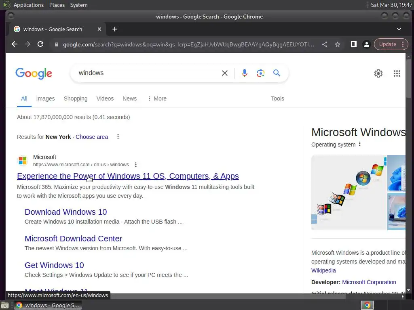Click Chrome workspace switcher icon
The height and width of the screenshot is (310, 414).
pyautogui.click(x=367, y=305)
